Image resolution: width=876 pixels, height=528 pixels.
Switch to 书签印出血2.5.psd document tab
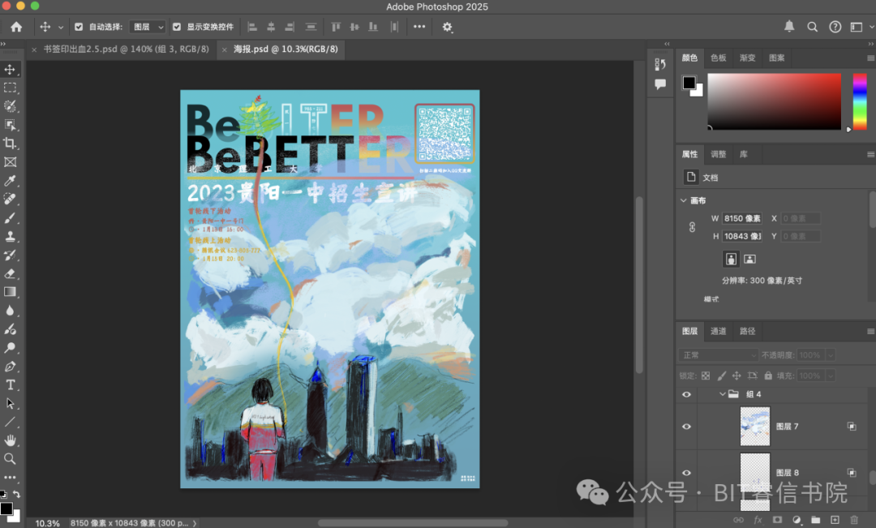(127, 49)
